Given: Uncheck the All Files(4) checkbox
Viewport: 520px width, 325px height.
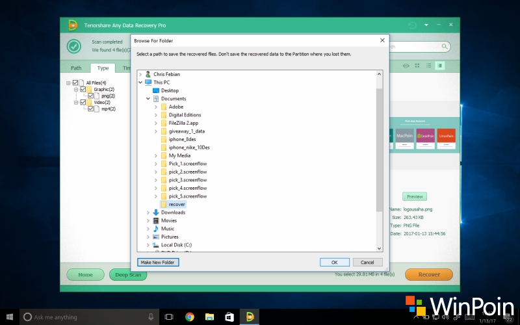Looking at the screenshot, I should coord(75,83).
